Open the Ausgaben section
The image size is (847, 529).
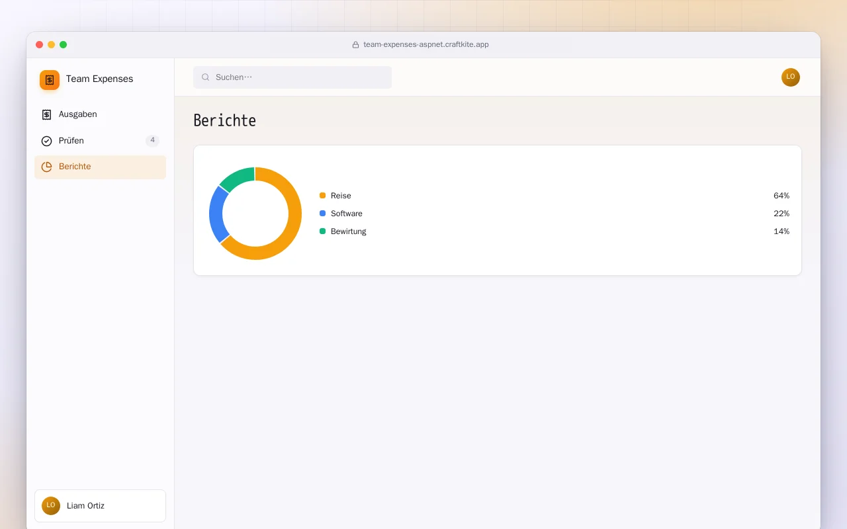click(x=100, y=114)
